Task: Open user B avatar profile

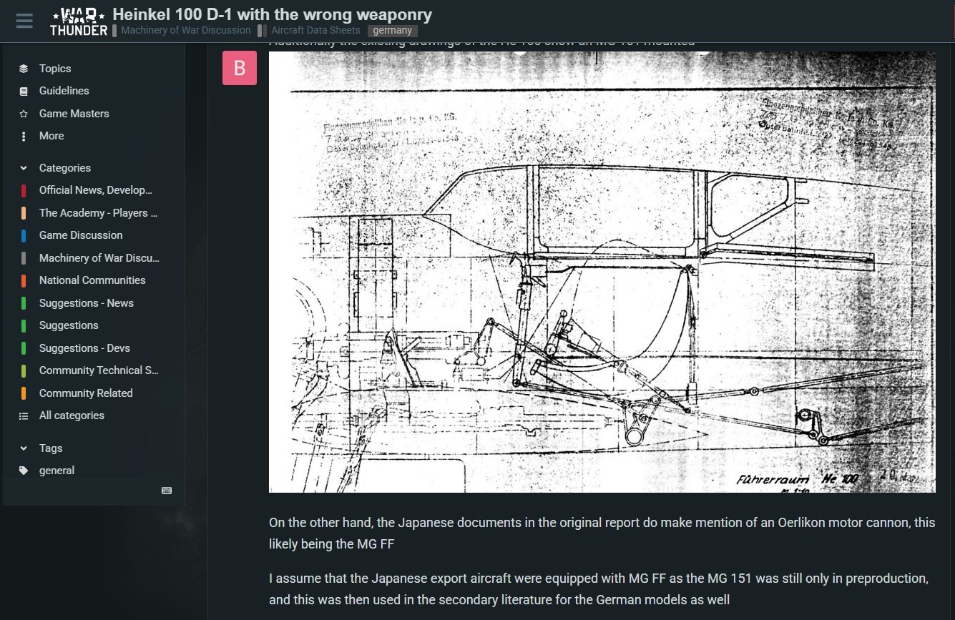Action: (240, 68)
